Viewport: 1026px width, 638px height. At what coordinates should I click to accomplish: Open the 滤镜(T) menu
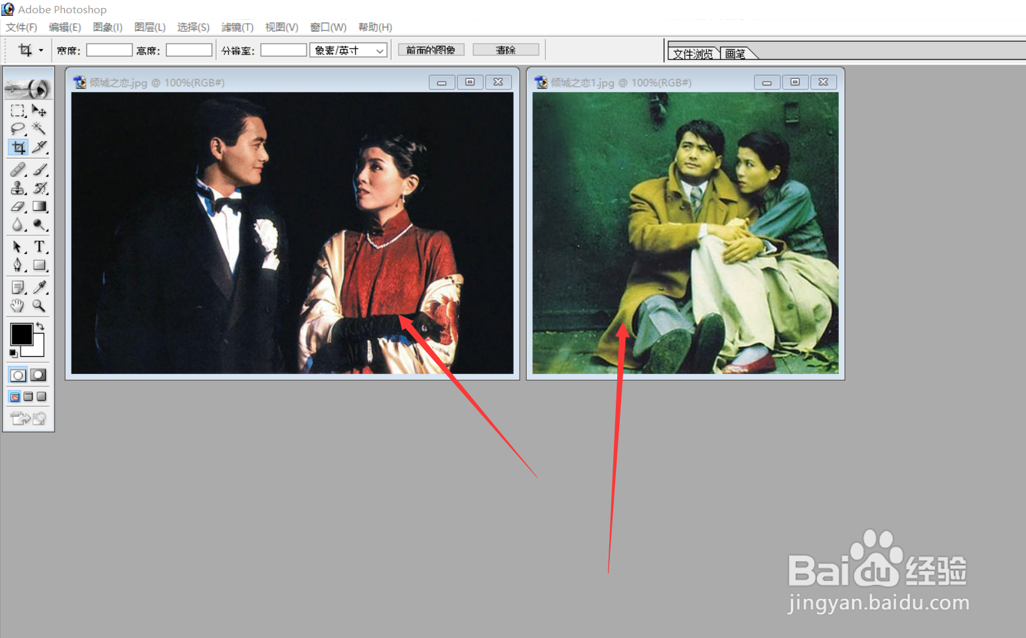(x=237, y=27)
